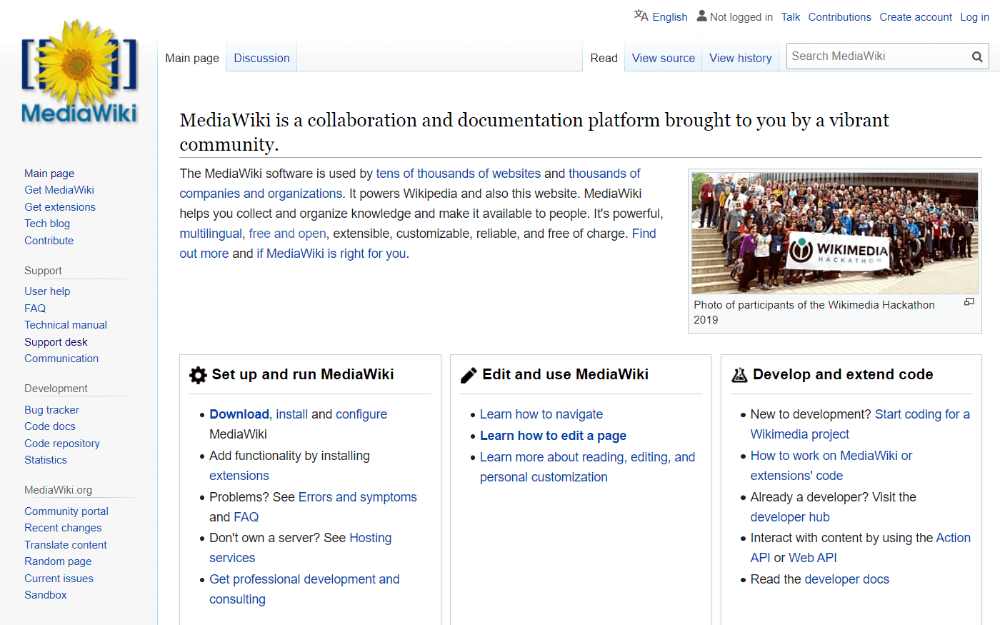This screenshot has width=1000, height=625.
Task: Click the language icon next to English
Action: point(641,16)
